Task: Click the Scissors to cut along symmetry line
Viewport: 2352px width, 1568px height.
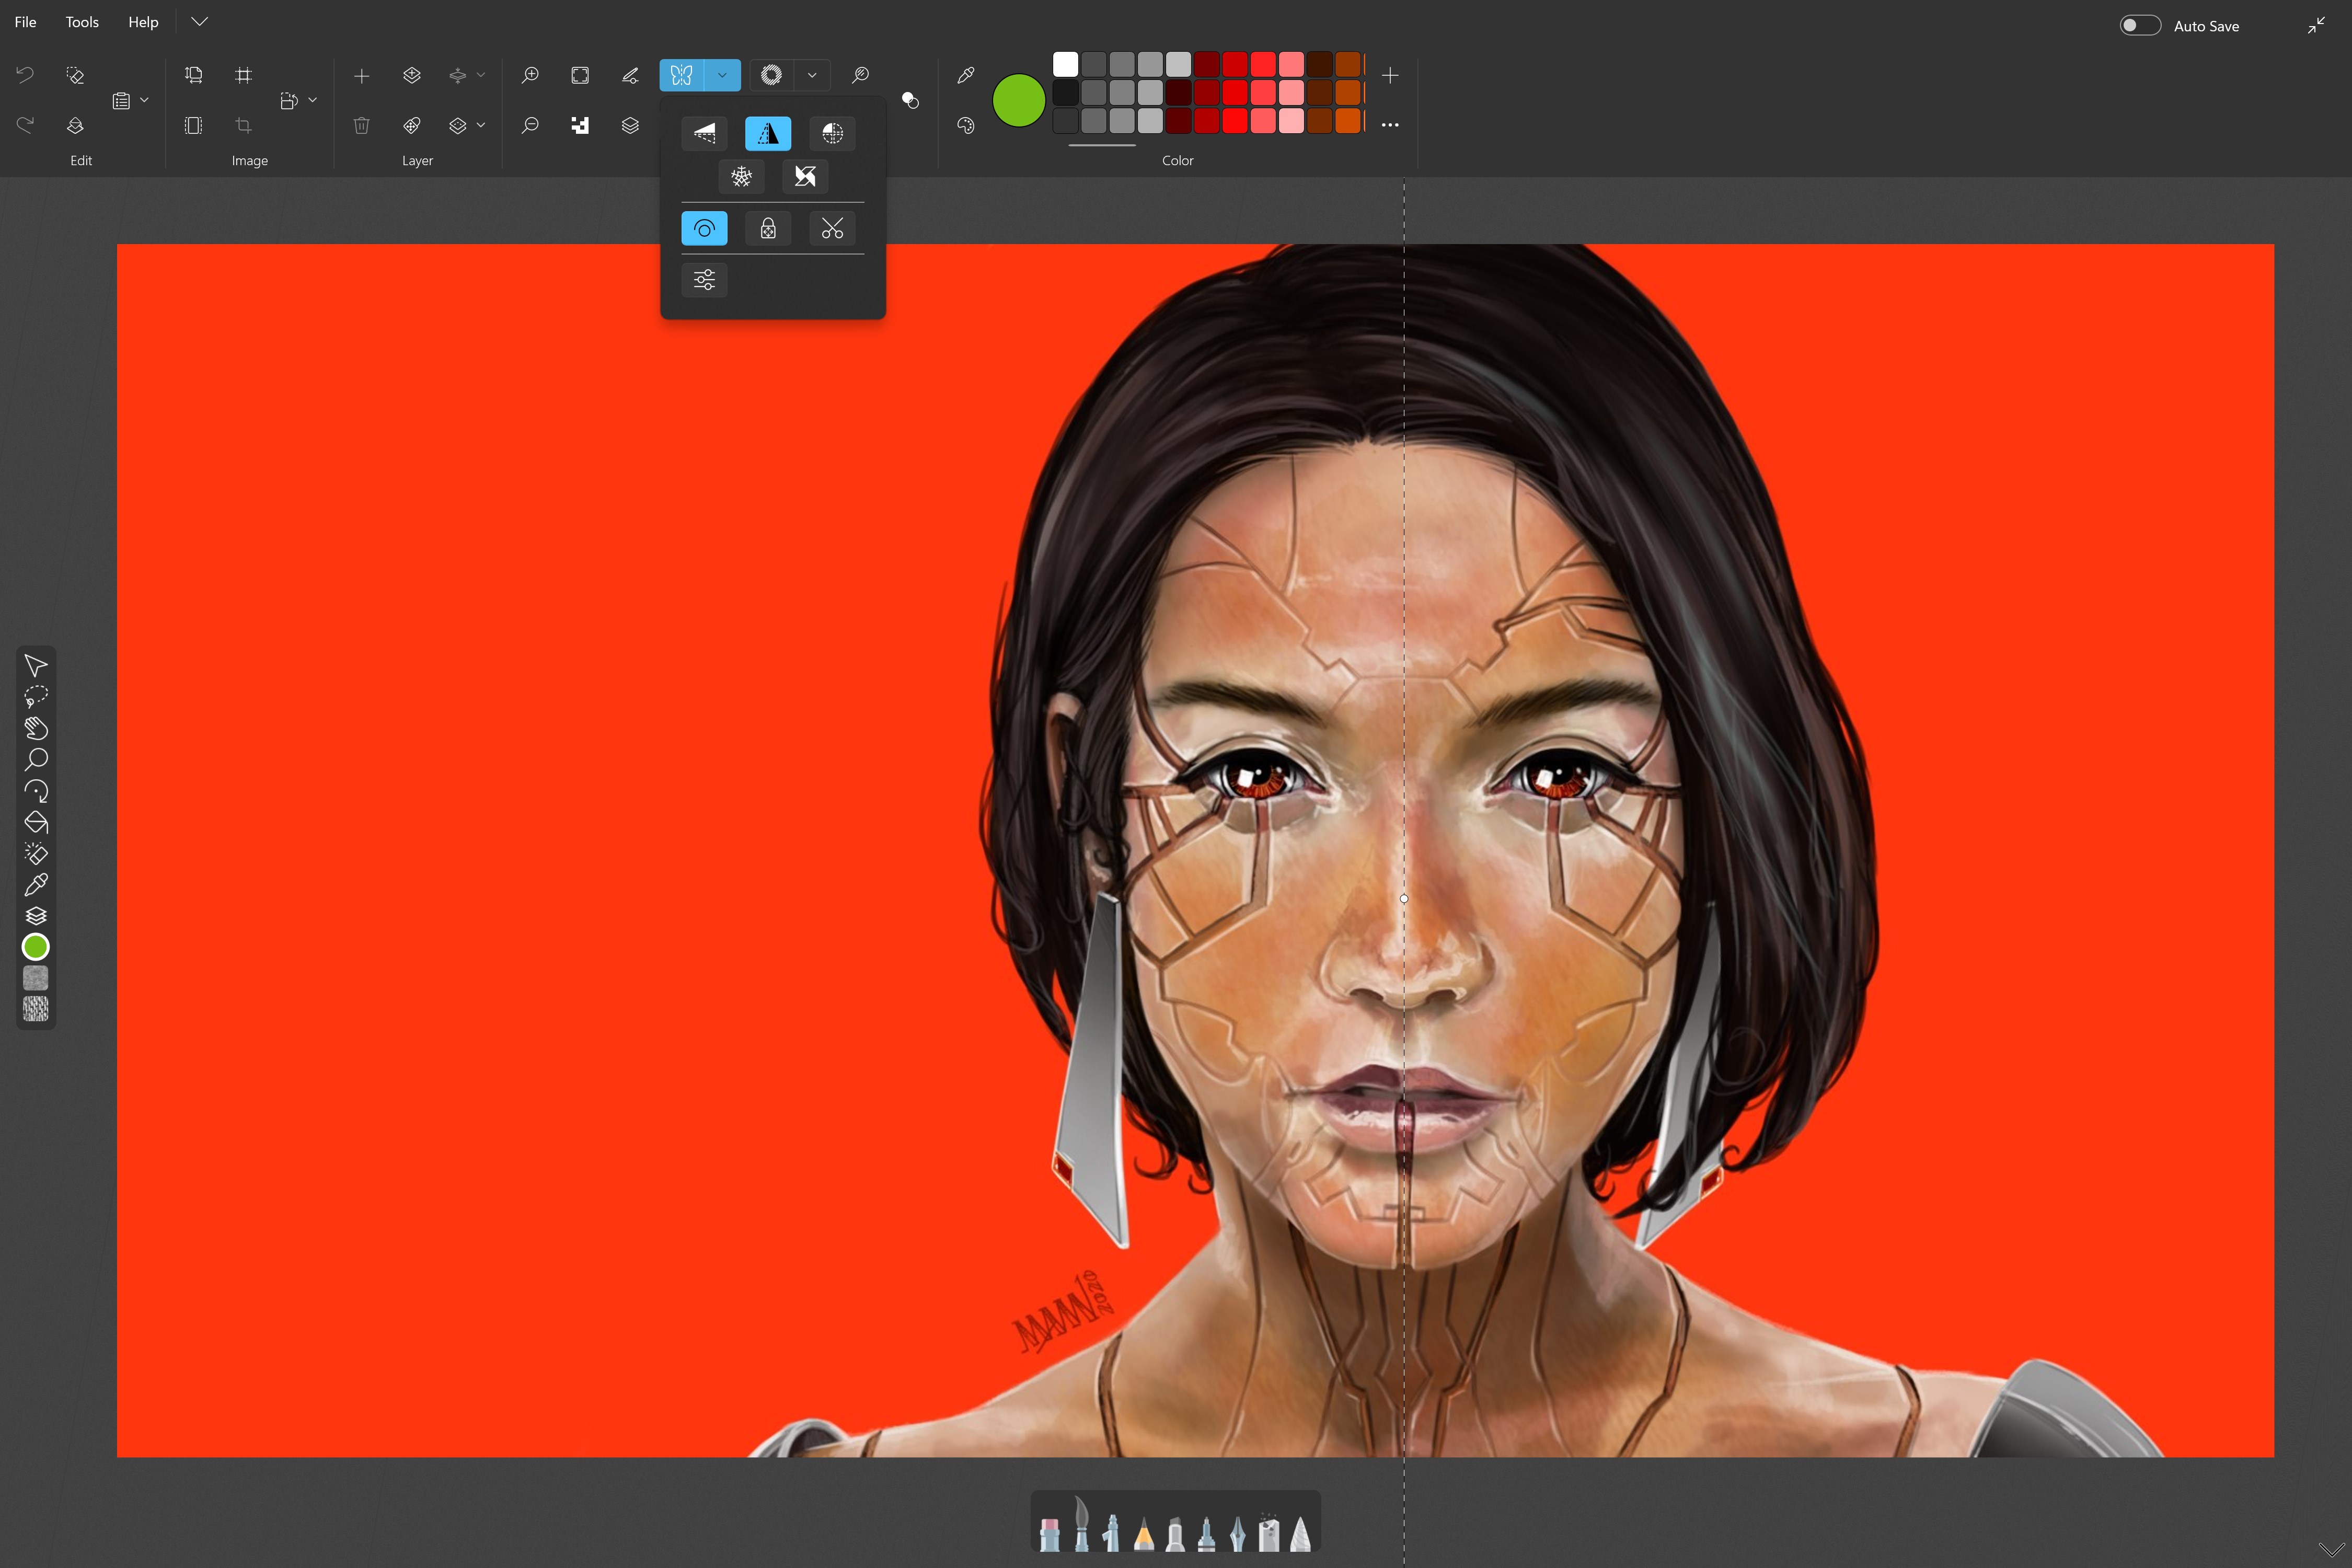Action: (x=832, y=228)
